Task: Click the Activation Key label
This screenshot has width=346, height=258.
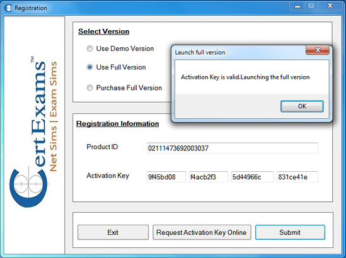Action: point(108,176)
